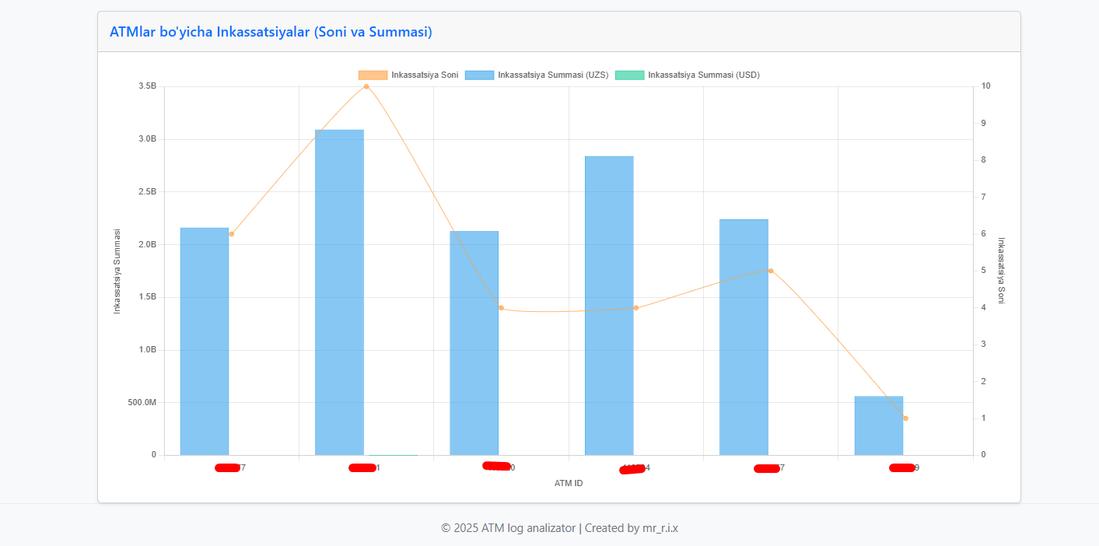1099x546 pixels.
Task: Click the blue UZS legend color box
Action: click(x=479, y=75)
